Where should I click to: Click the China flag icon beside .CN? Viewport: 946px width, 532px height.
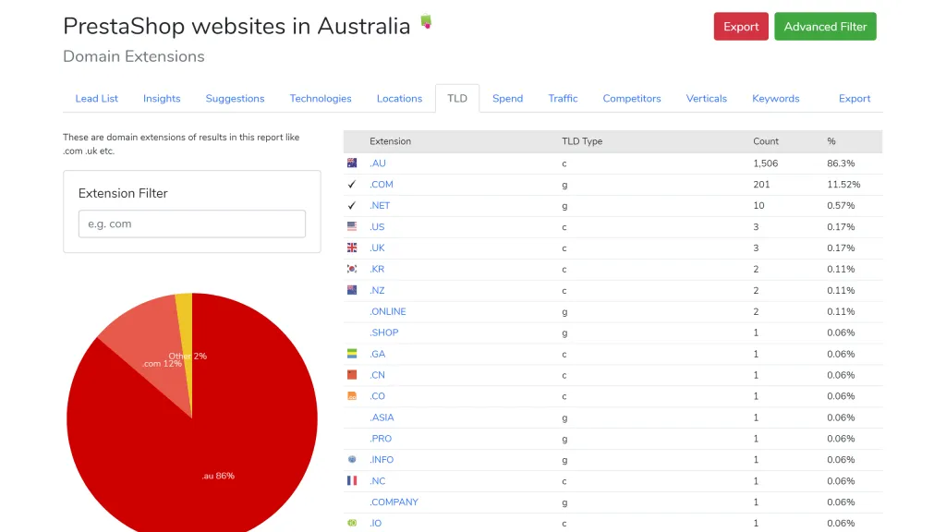coord(352,375)
